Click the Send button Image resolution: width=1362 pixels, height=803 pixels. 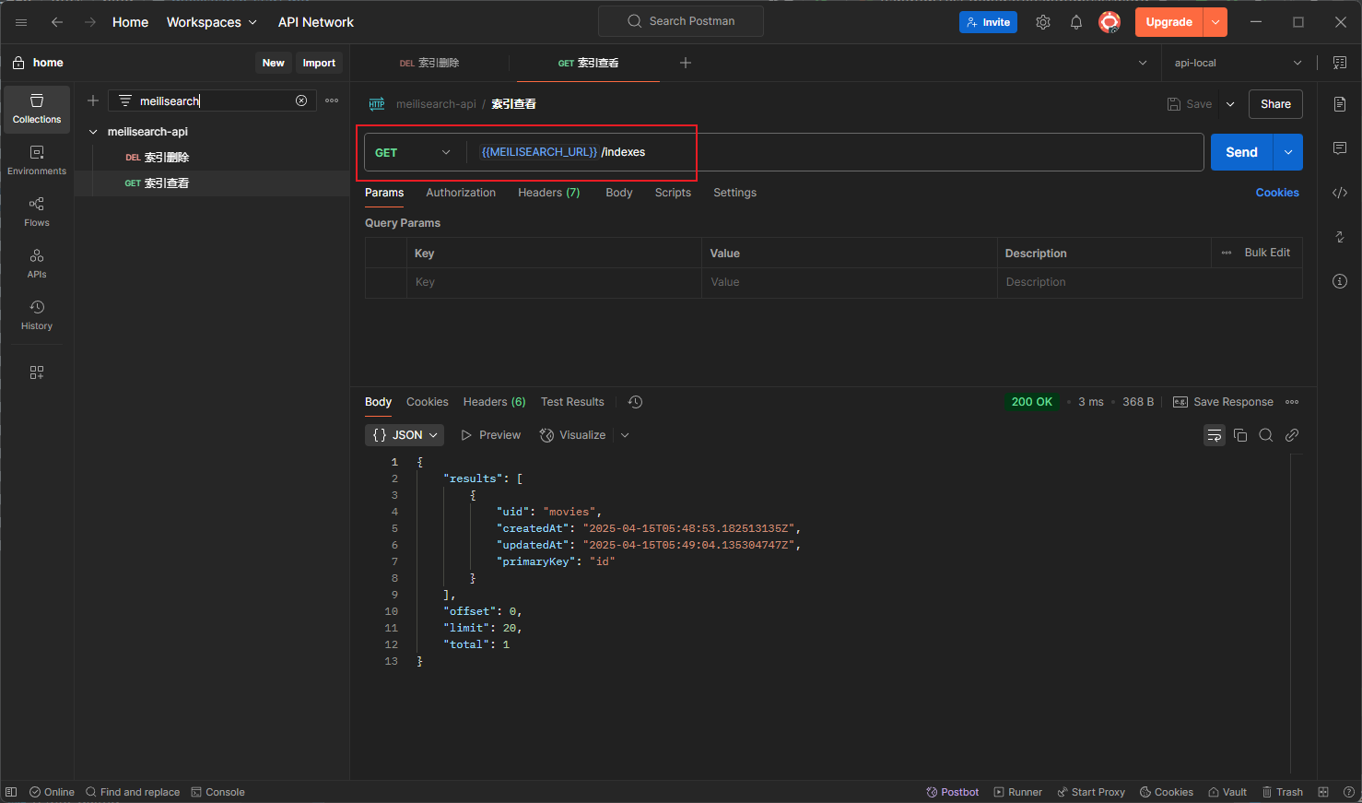pyautogui.click(x=1240, y=151)
